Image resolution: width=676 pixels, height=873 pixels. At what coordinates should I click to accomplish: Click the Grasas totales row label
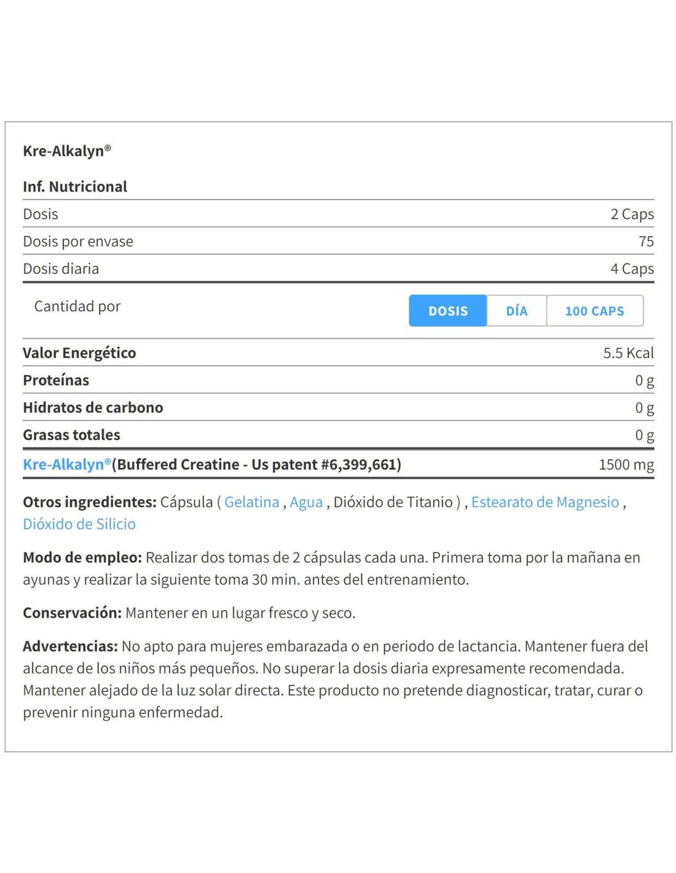click(x=71, y=435)
